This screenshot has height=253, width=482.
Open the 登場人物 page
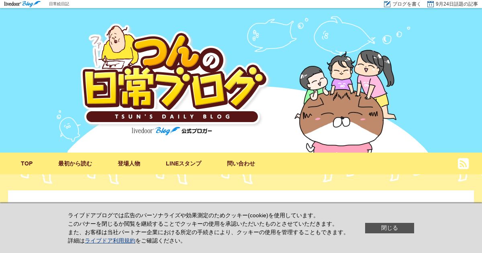click(x=129, y=163)
